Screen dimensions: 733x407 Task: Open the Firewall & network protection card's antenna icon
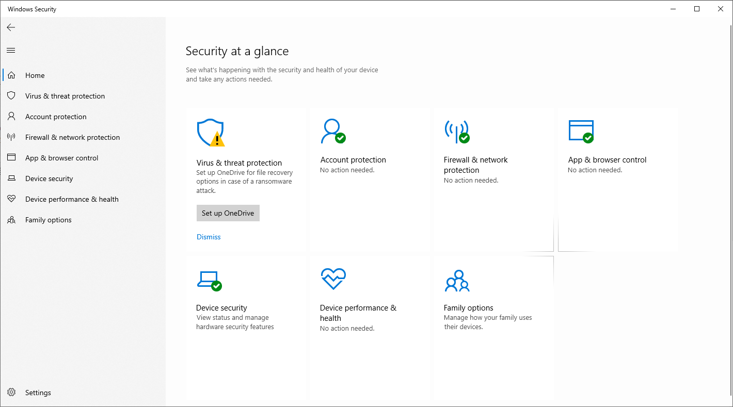pos(457,132)
